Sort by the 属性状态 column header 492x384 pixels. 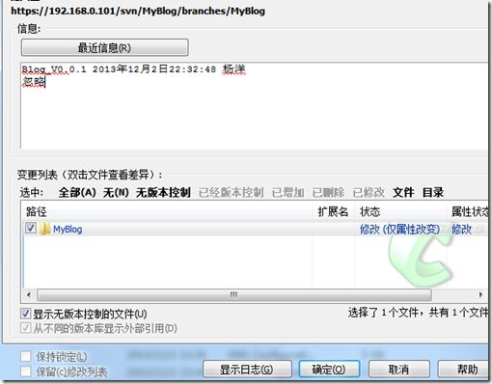pyautogui.click(x=468, y=211)
